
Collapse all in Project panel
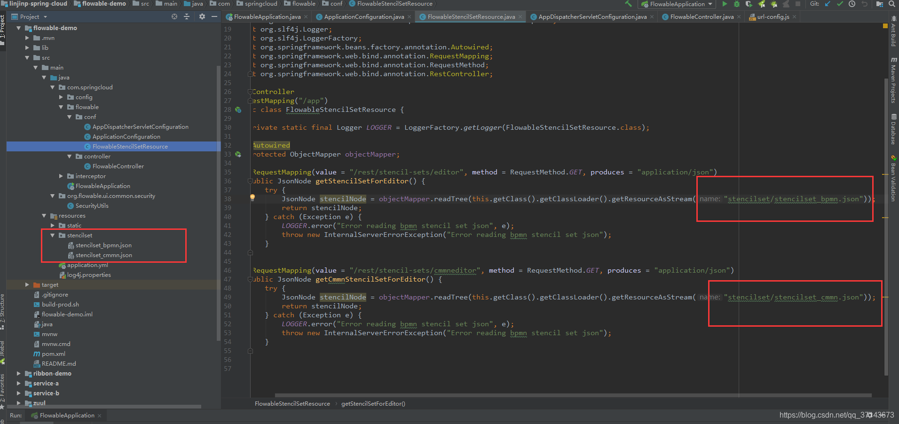tap(187, 16)
